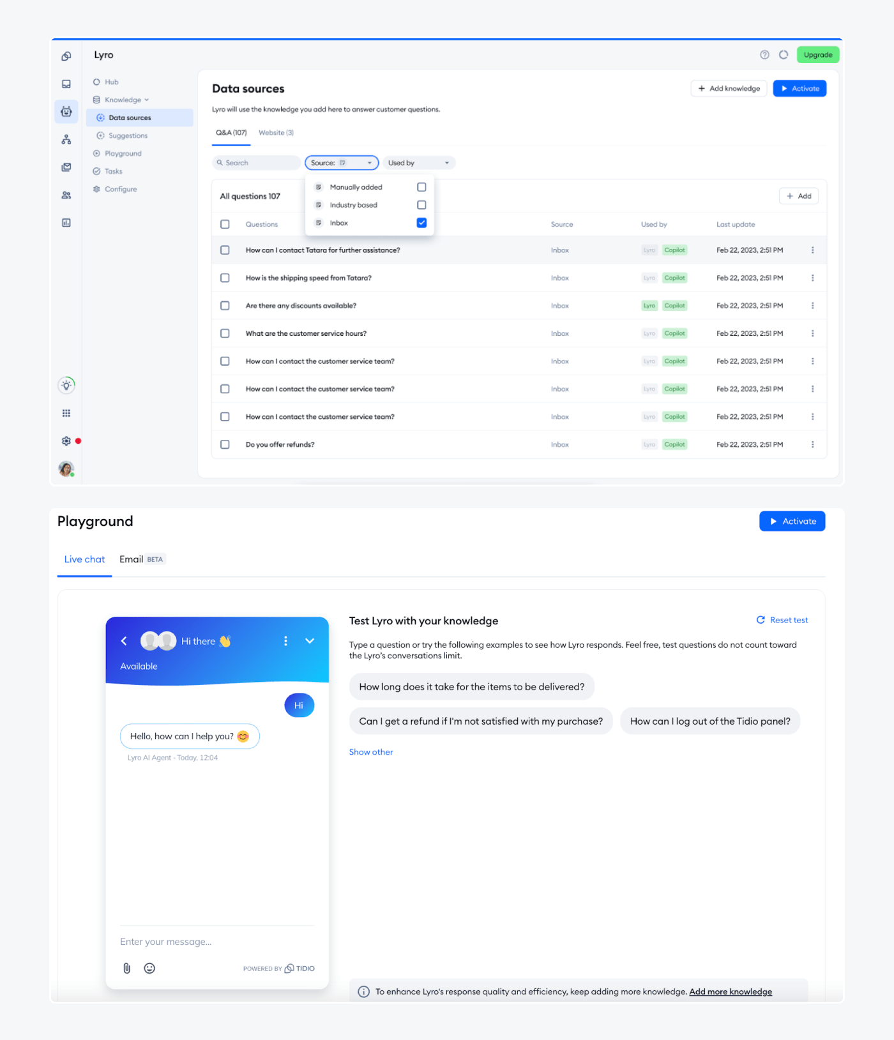Open the Tidio home logo icon
The height and width of the screenshot is (1040, 894).
point(66,56)
